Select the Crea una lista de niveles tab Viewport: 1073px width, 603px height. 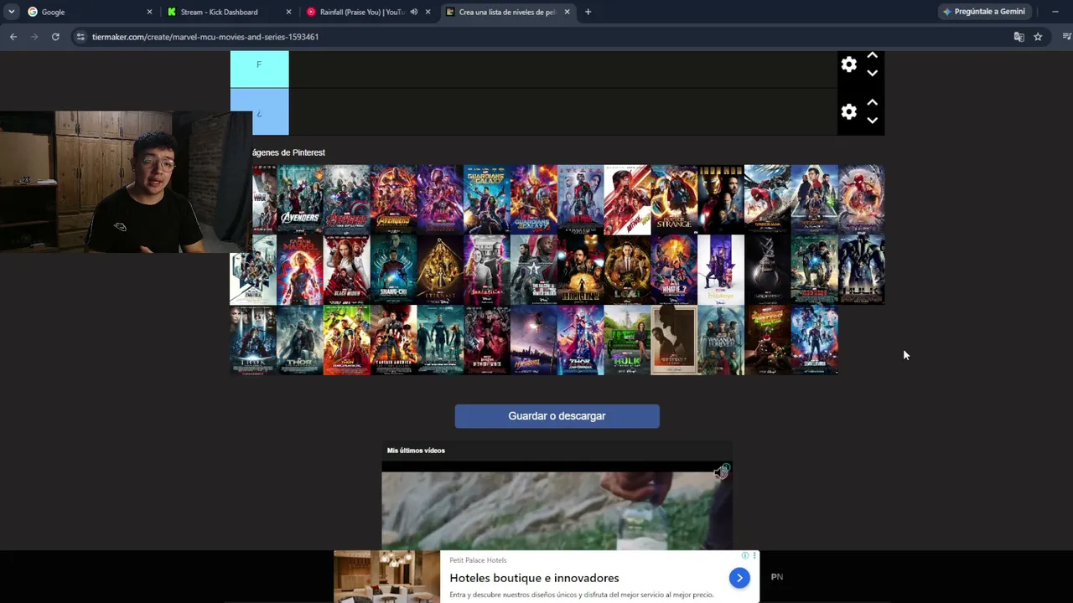(507, 12)
